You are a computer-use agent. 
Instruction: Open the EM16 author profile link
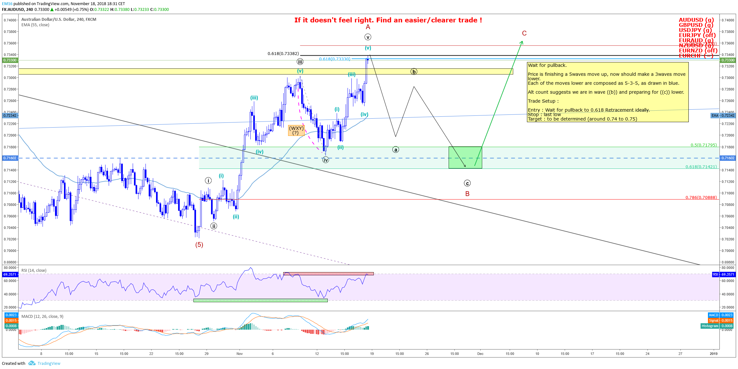point(7,4)
